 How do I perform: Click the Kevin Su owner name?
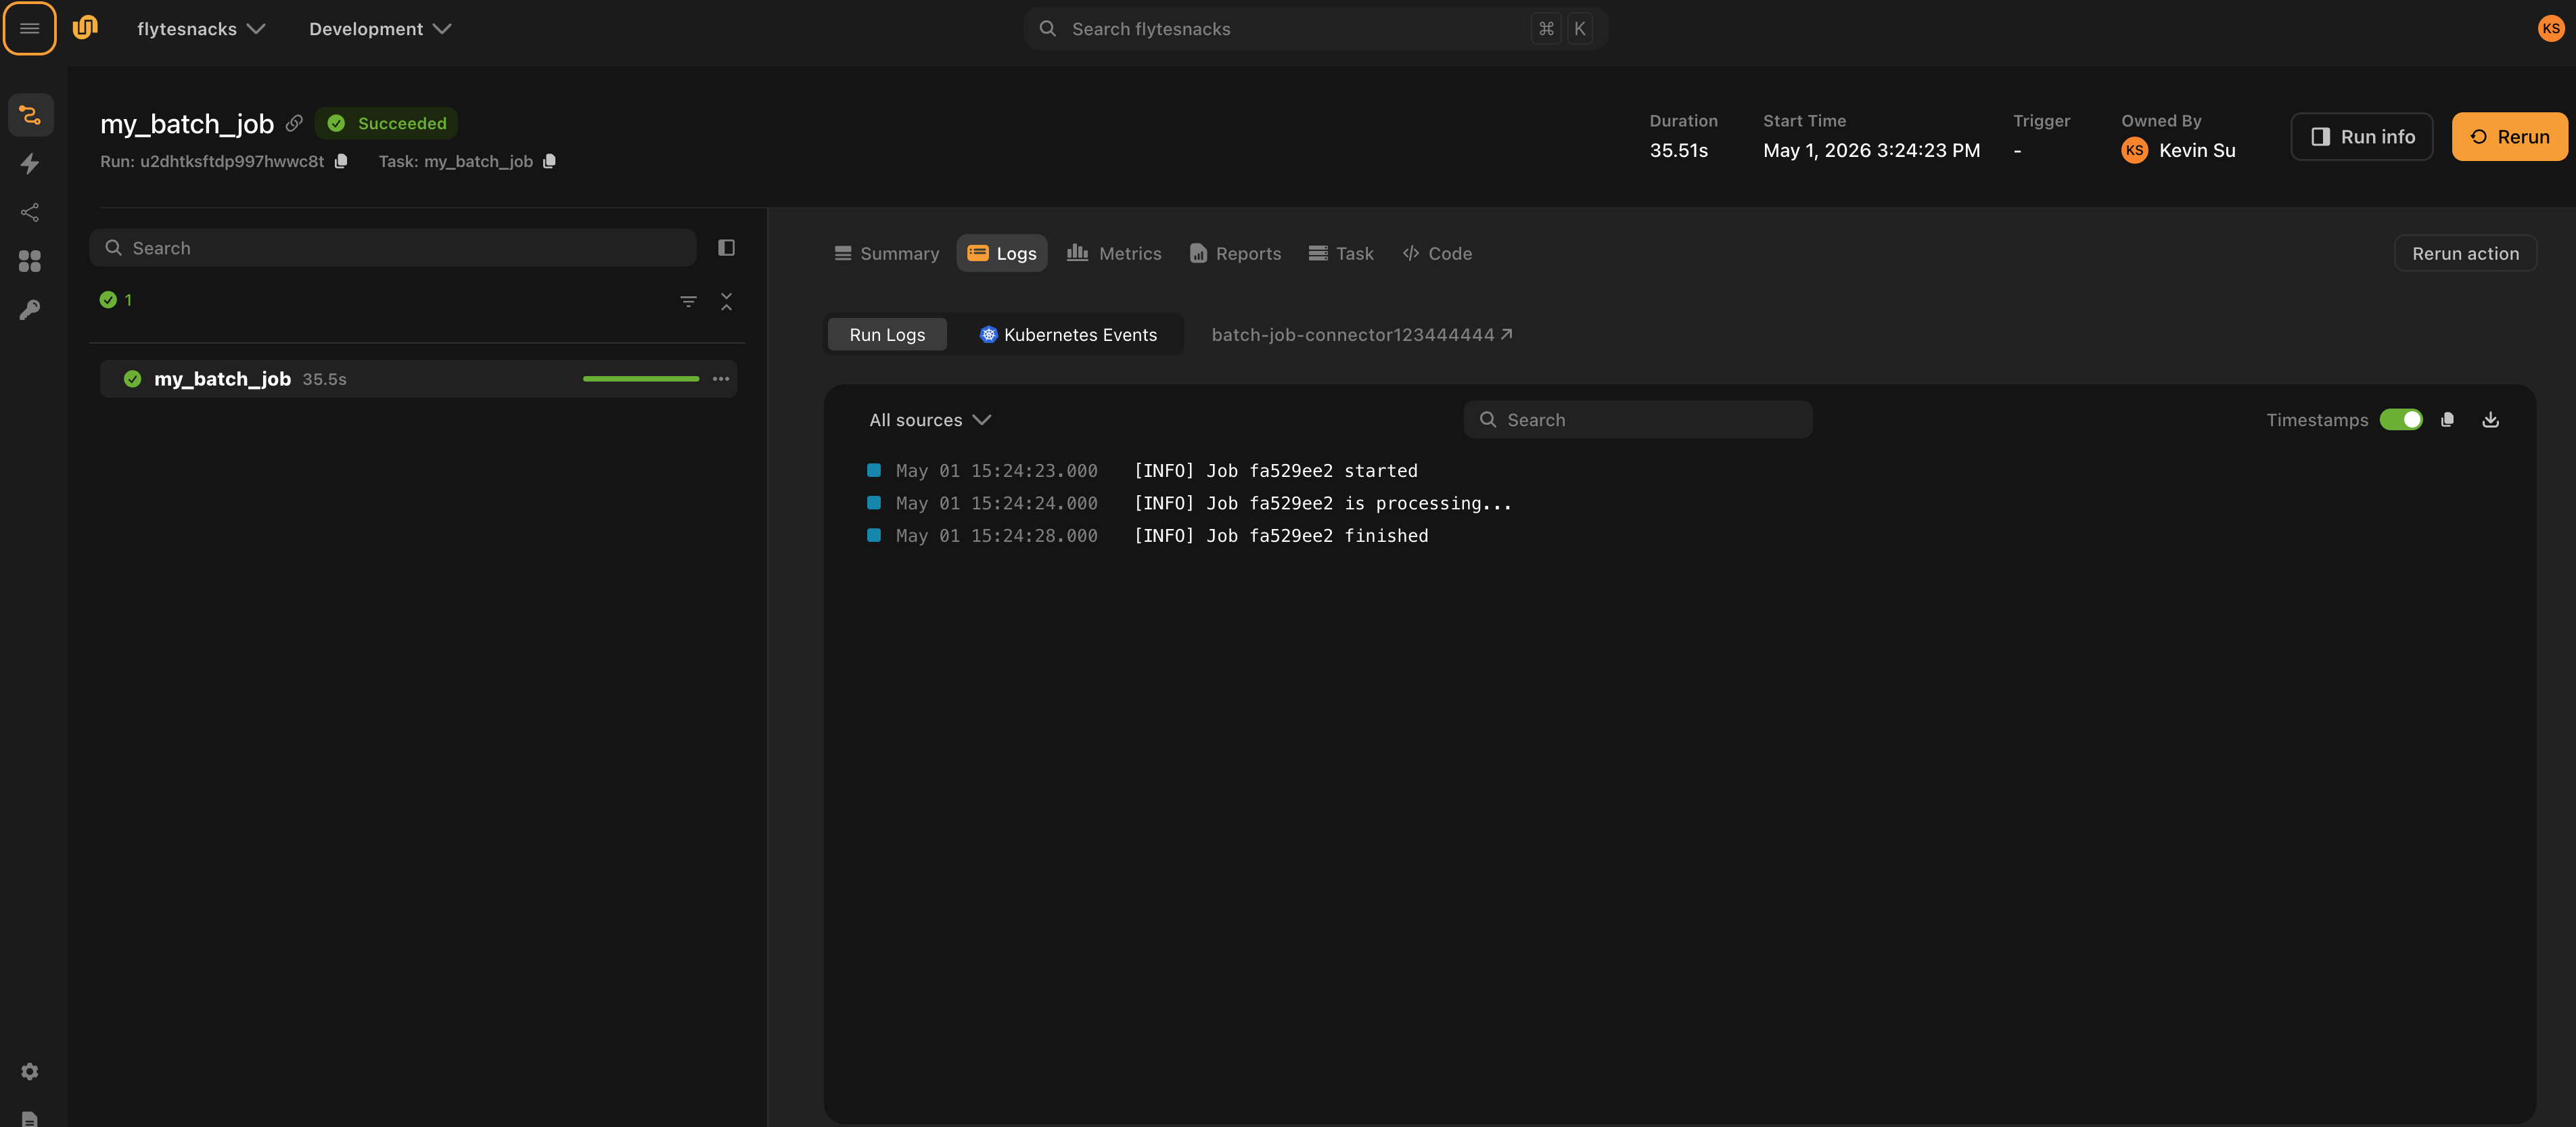pyautogui.click(x=2197, y=151)
